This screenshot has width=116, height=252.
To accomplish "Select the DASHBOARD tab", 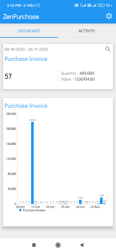I will [29, 31].
